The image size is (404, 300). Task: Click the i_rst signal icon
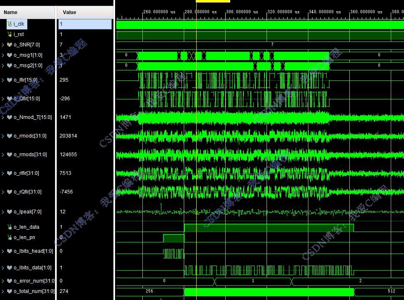tap(10, 34)
